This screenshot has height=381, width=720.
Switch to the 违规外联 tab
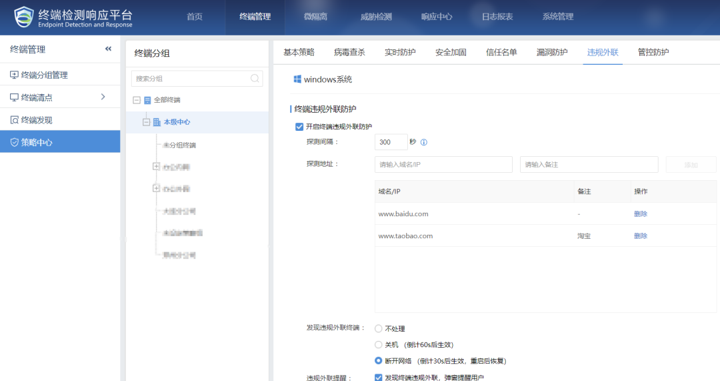[603, 53]
